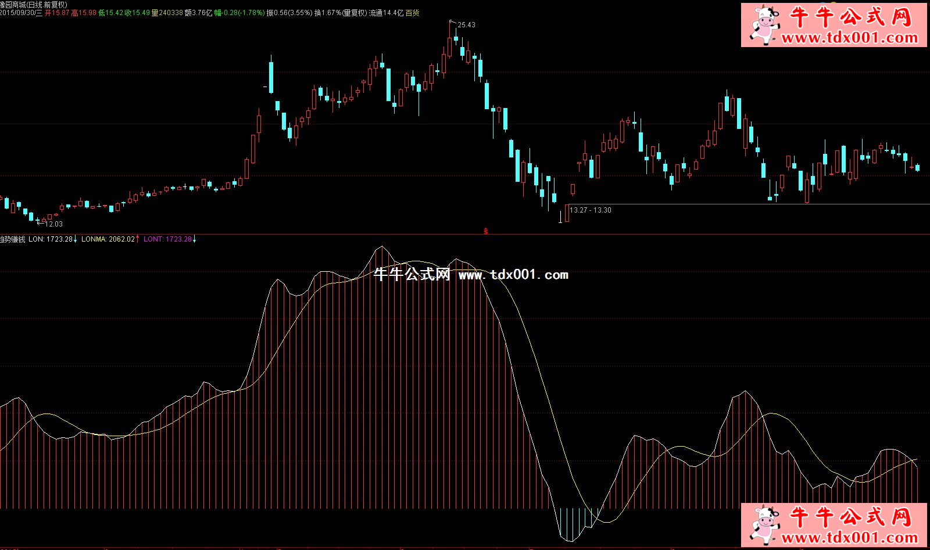Click the open price 开15.87

57,13
